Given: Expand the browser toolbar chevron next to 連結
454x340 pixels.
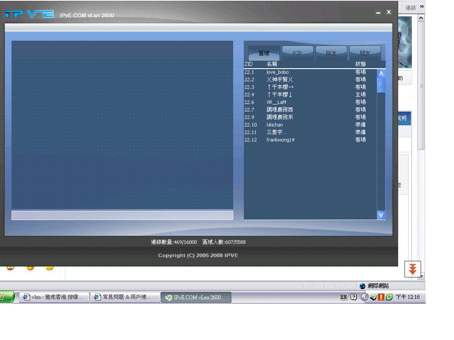Looking at the screenshot, I should tap(422, 7).
